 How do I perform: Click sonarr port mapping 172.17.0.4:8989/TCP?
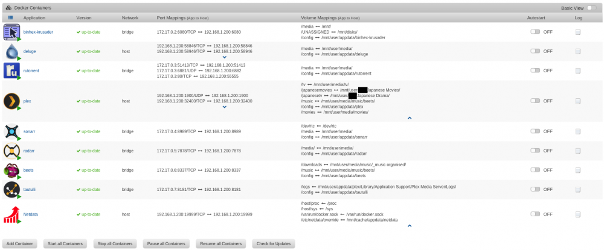tap(176, 131)
